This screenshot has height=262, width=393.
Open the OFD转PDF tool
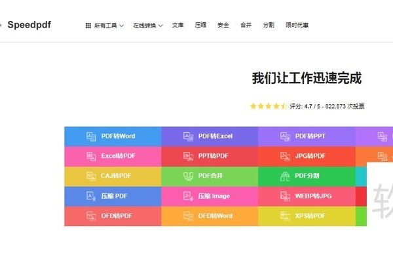tap(113, 216)
